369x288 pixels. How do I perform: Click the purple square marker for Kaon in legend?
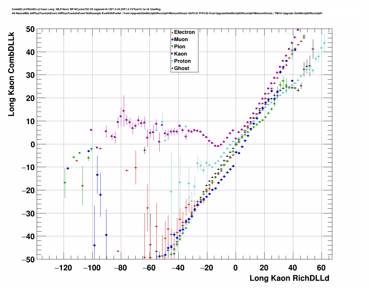click(x=172, y=54)
